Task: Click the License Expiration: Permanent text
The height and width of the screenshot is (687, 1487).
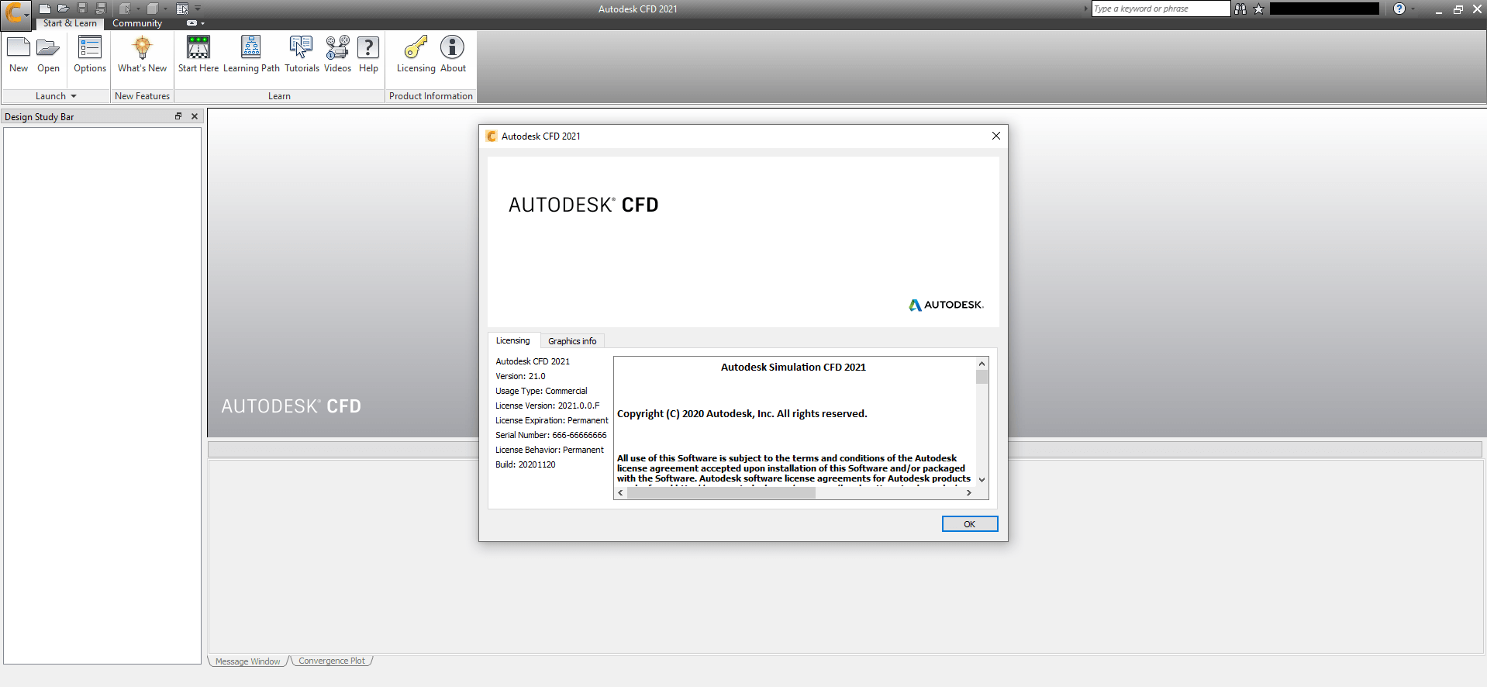Action: [x=552, y=420]
